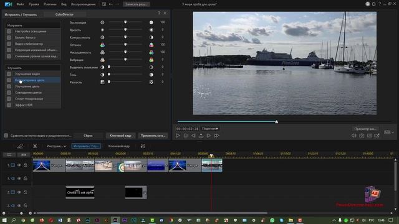
Task: Enable the Сплит-тонирование checkbox
Action: coord(9,99)
